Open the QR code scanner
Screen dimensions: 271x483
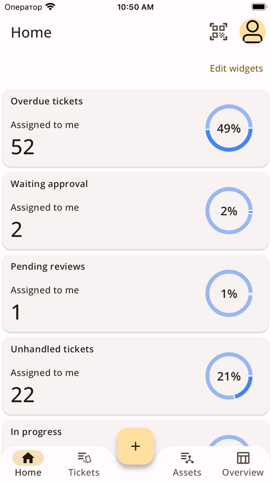point(218,32)
